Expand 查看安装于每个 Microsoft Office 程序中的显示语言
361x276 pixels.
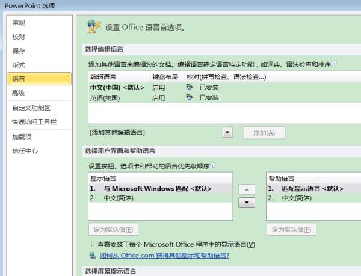click(93, 244)
